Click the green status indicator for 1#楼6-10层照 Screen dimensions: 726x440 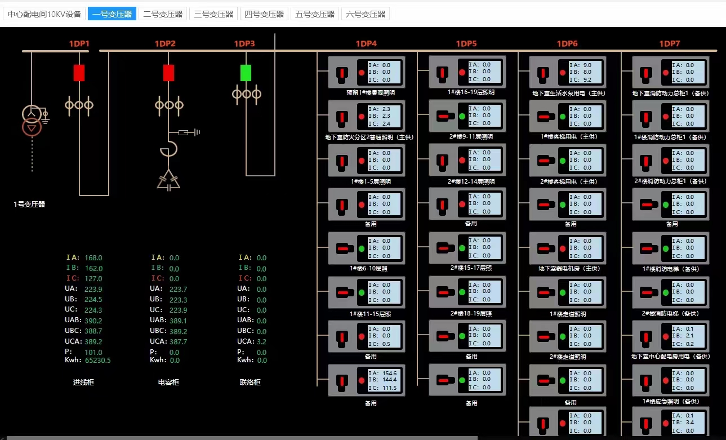(x=361, y=248)
